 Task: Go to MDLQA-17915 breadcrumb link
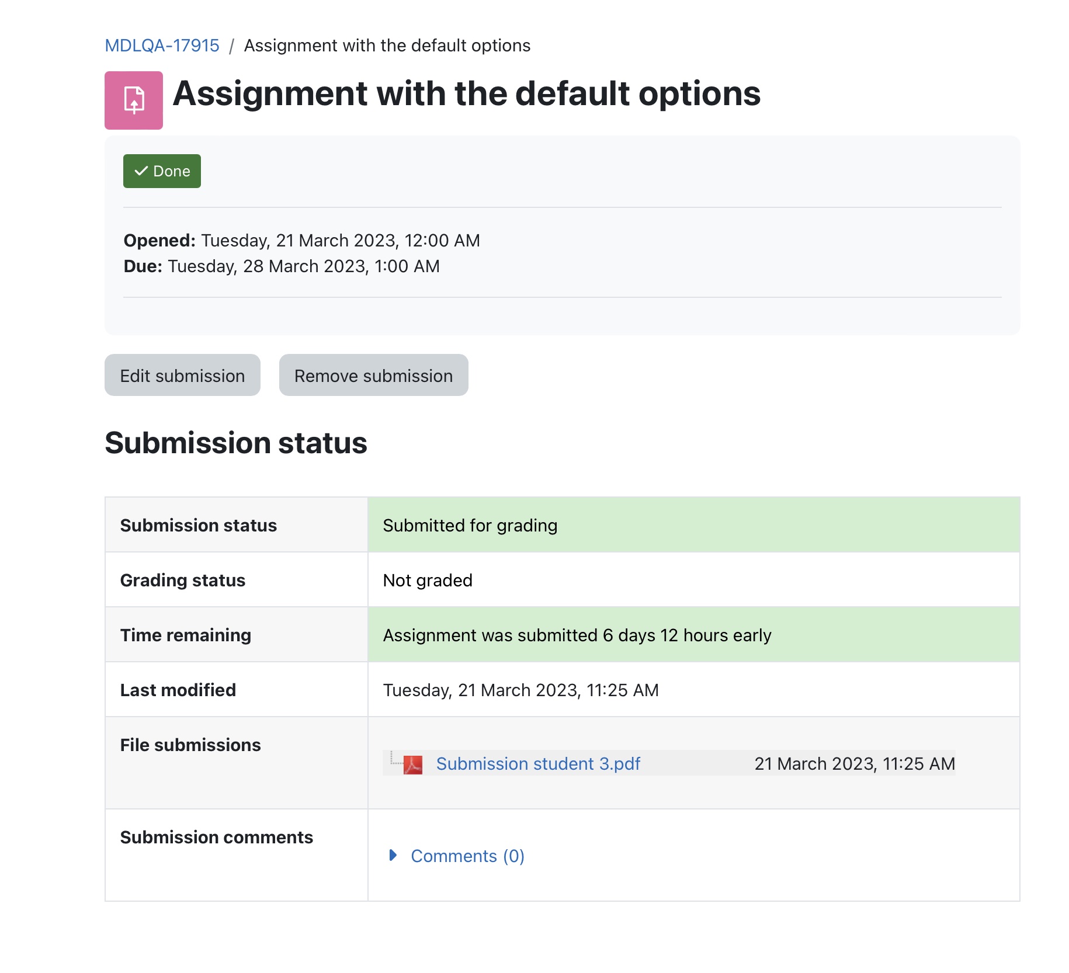(x=162, y=46)
